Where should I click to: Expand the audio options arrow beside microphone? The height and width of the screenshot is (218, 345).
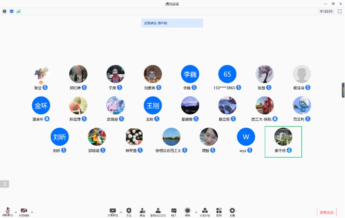pos(15,212)
